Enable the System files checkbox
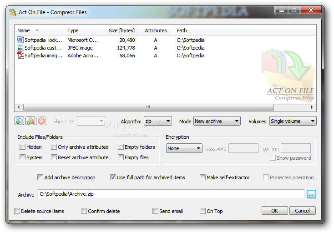Image resolution: width=334 pixels, height=233 pixels. [x=22, y=157]
